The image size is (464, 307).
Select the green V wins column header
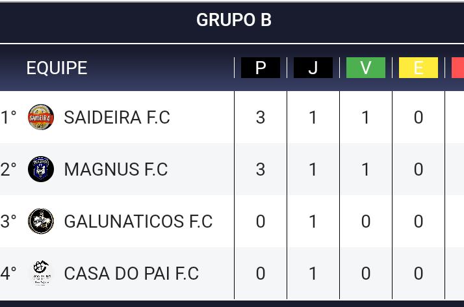click(366, 68)
